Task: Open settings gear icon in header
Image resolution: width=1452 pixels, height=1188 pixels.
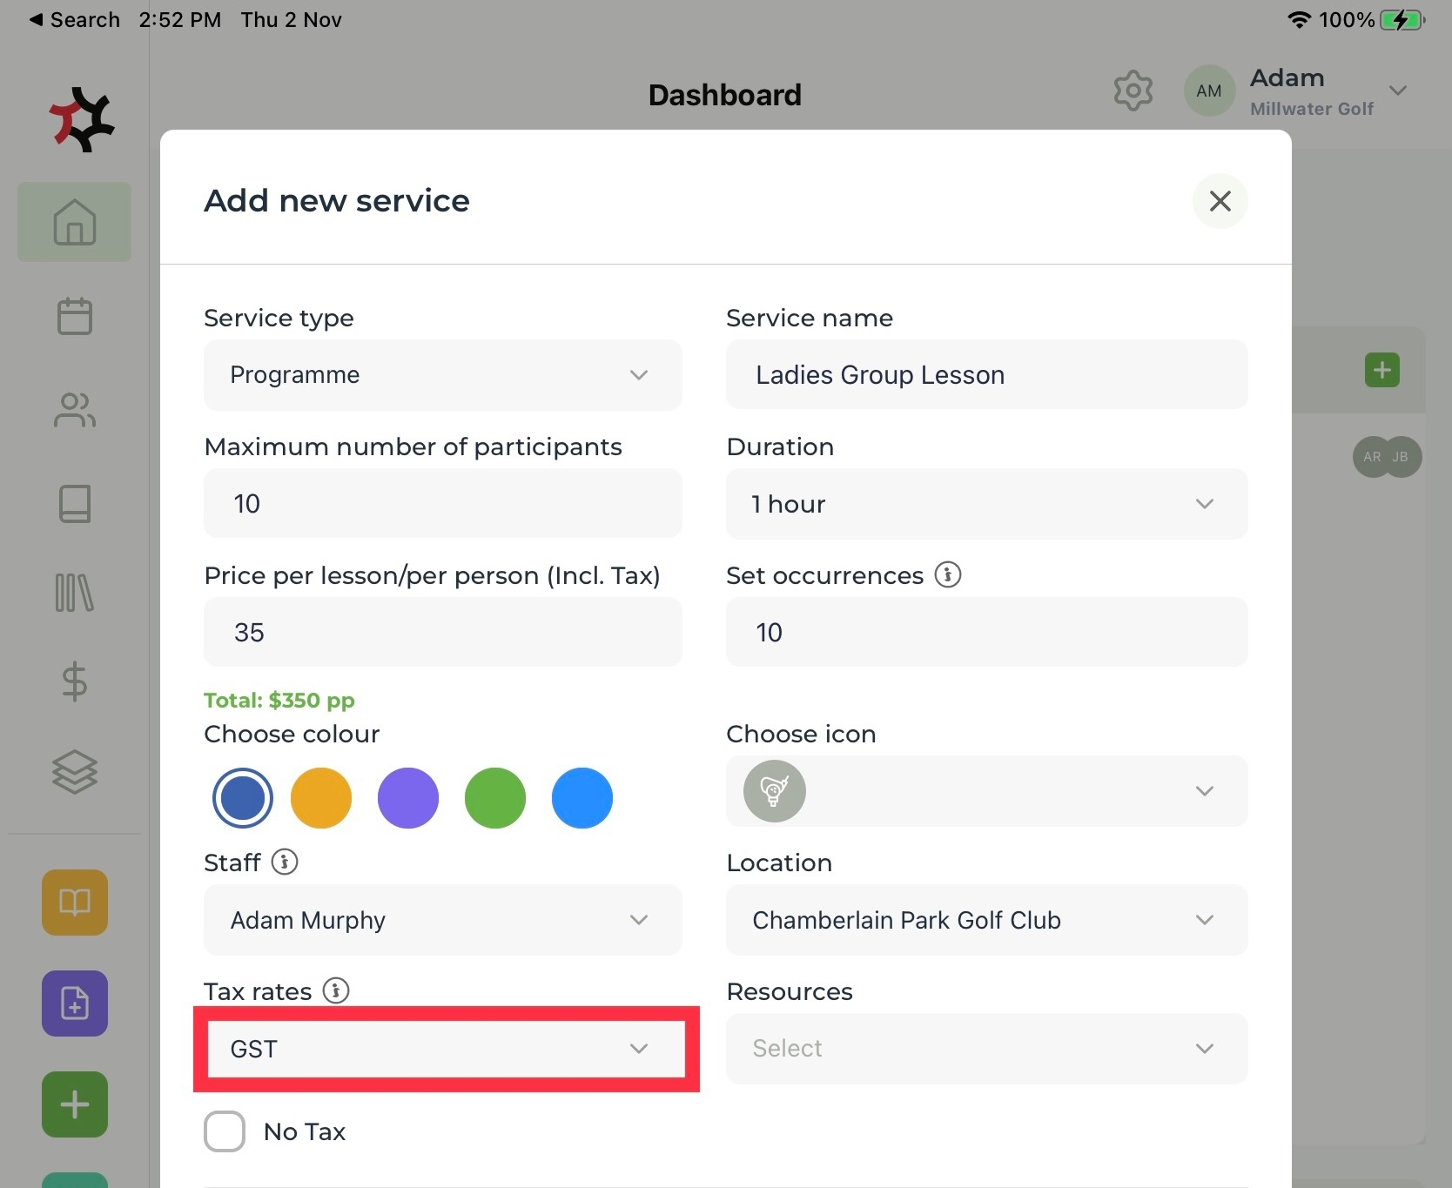Action: [x=1133, y=91]
